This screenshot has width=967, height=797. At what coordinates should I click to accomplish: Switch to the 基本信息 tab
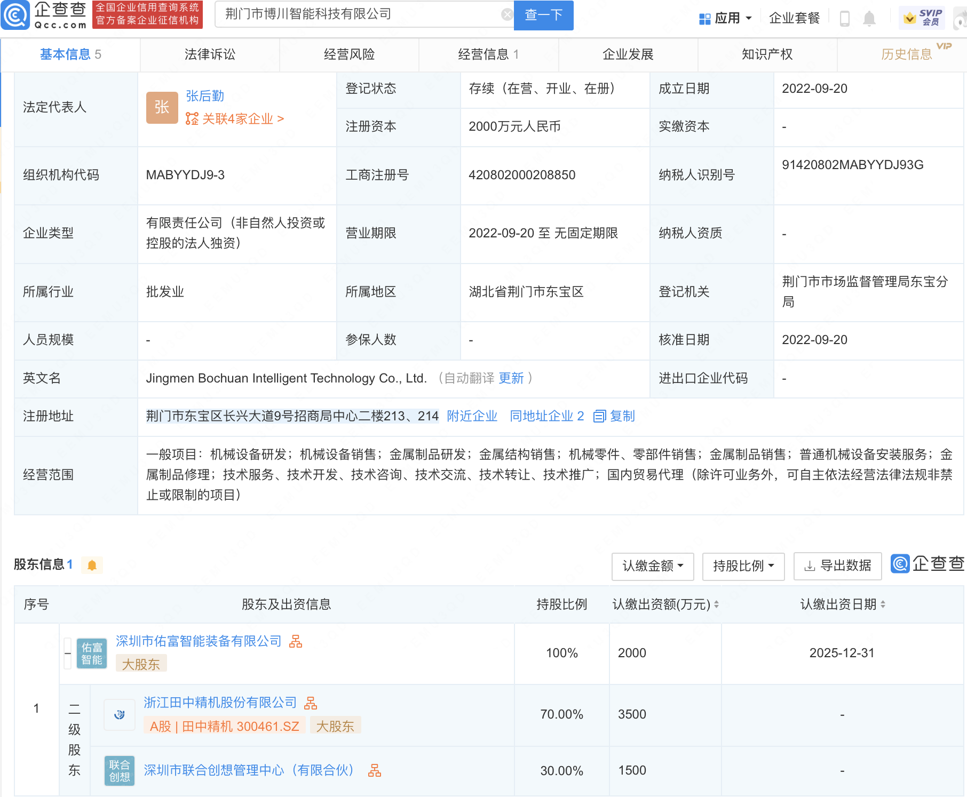70,54
